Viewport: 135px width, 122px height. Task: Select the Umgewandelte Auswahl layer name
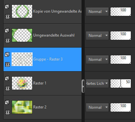click(54, 35)
